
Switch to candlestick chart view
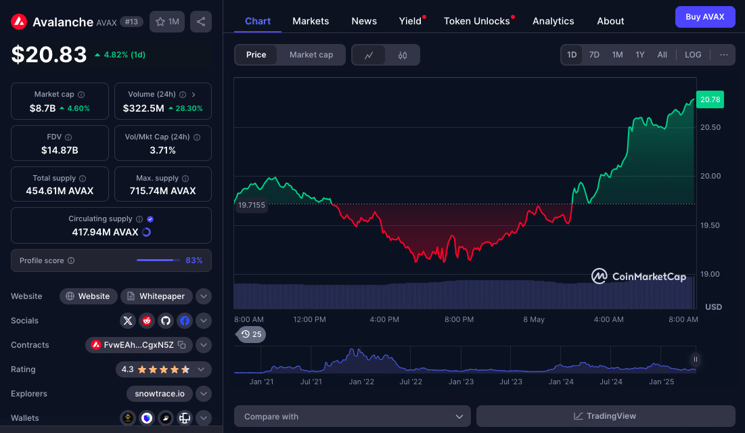(x=403, y=55)
